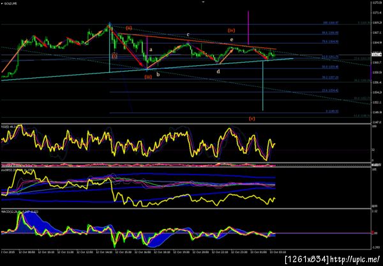Click the white 'e' wave label
383x266 pixels.
pos(232,40)
